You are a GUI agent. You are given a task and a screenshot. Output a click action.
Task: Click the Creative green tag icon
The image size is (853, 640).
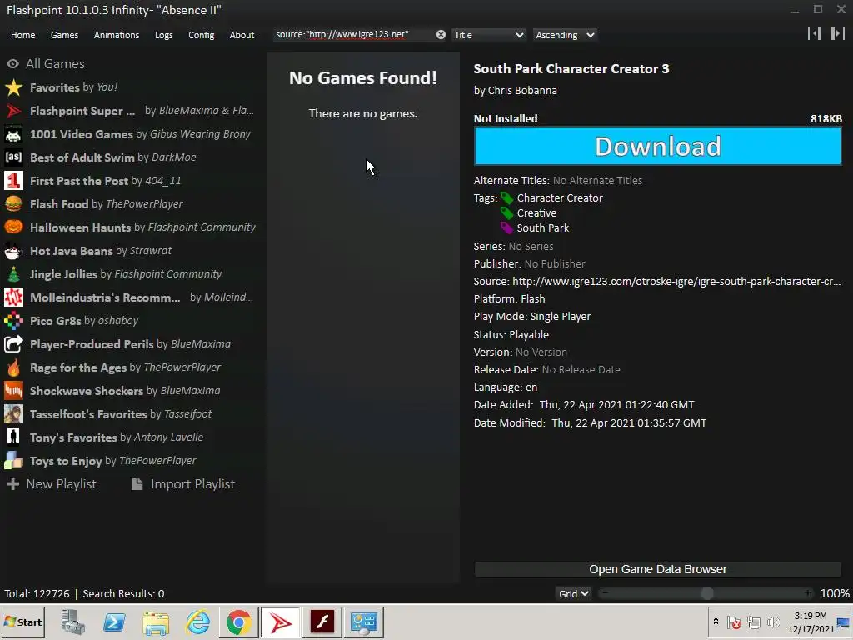pyautogui.click(x=506, y=212)
